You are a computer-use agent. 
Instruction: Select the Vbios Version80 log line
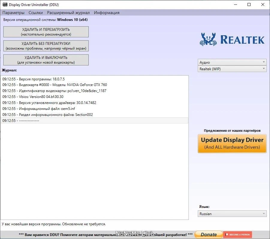pyautogui.click(x=94, y=97)
